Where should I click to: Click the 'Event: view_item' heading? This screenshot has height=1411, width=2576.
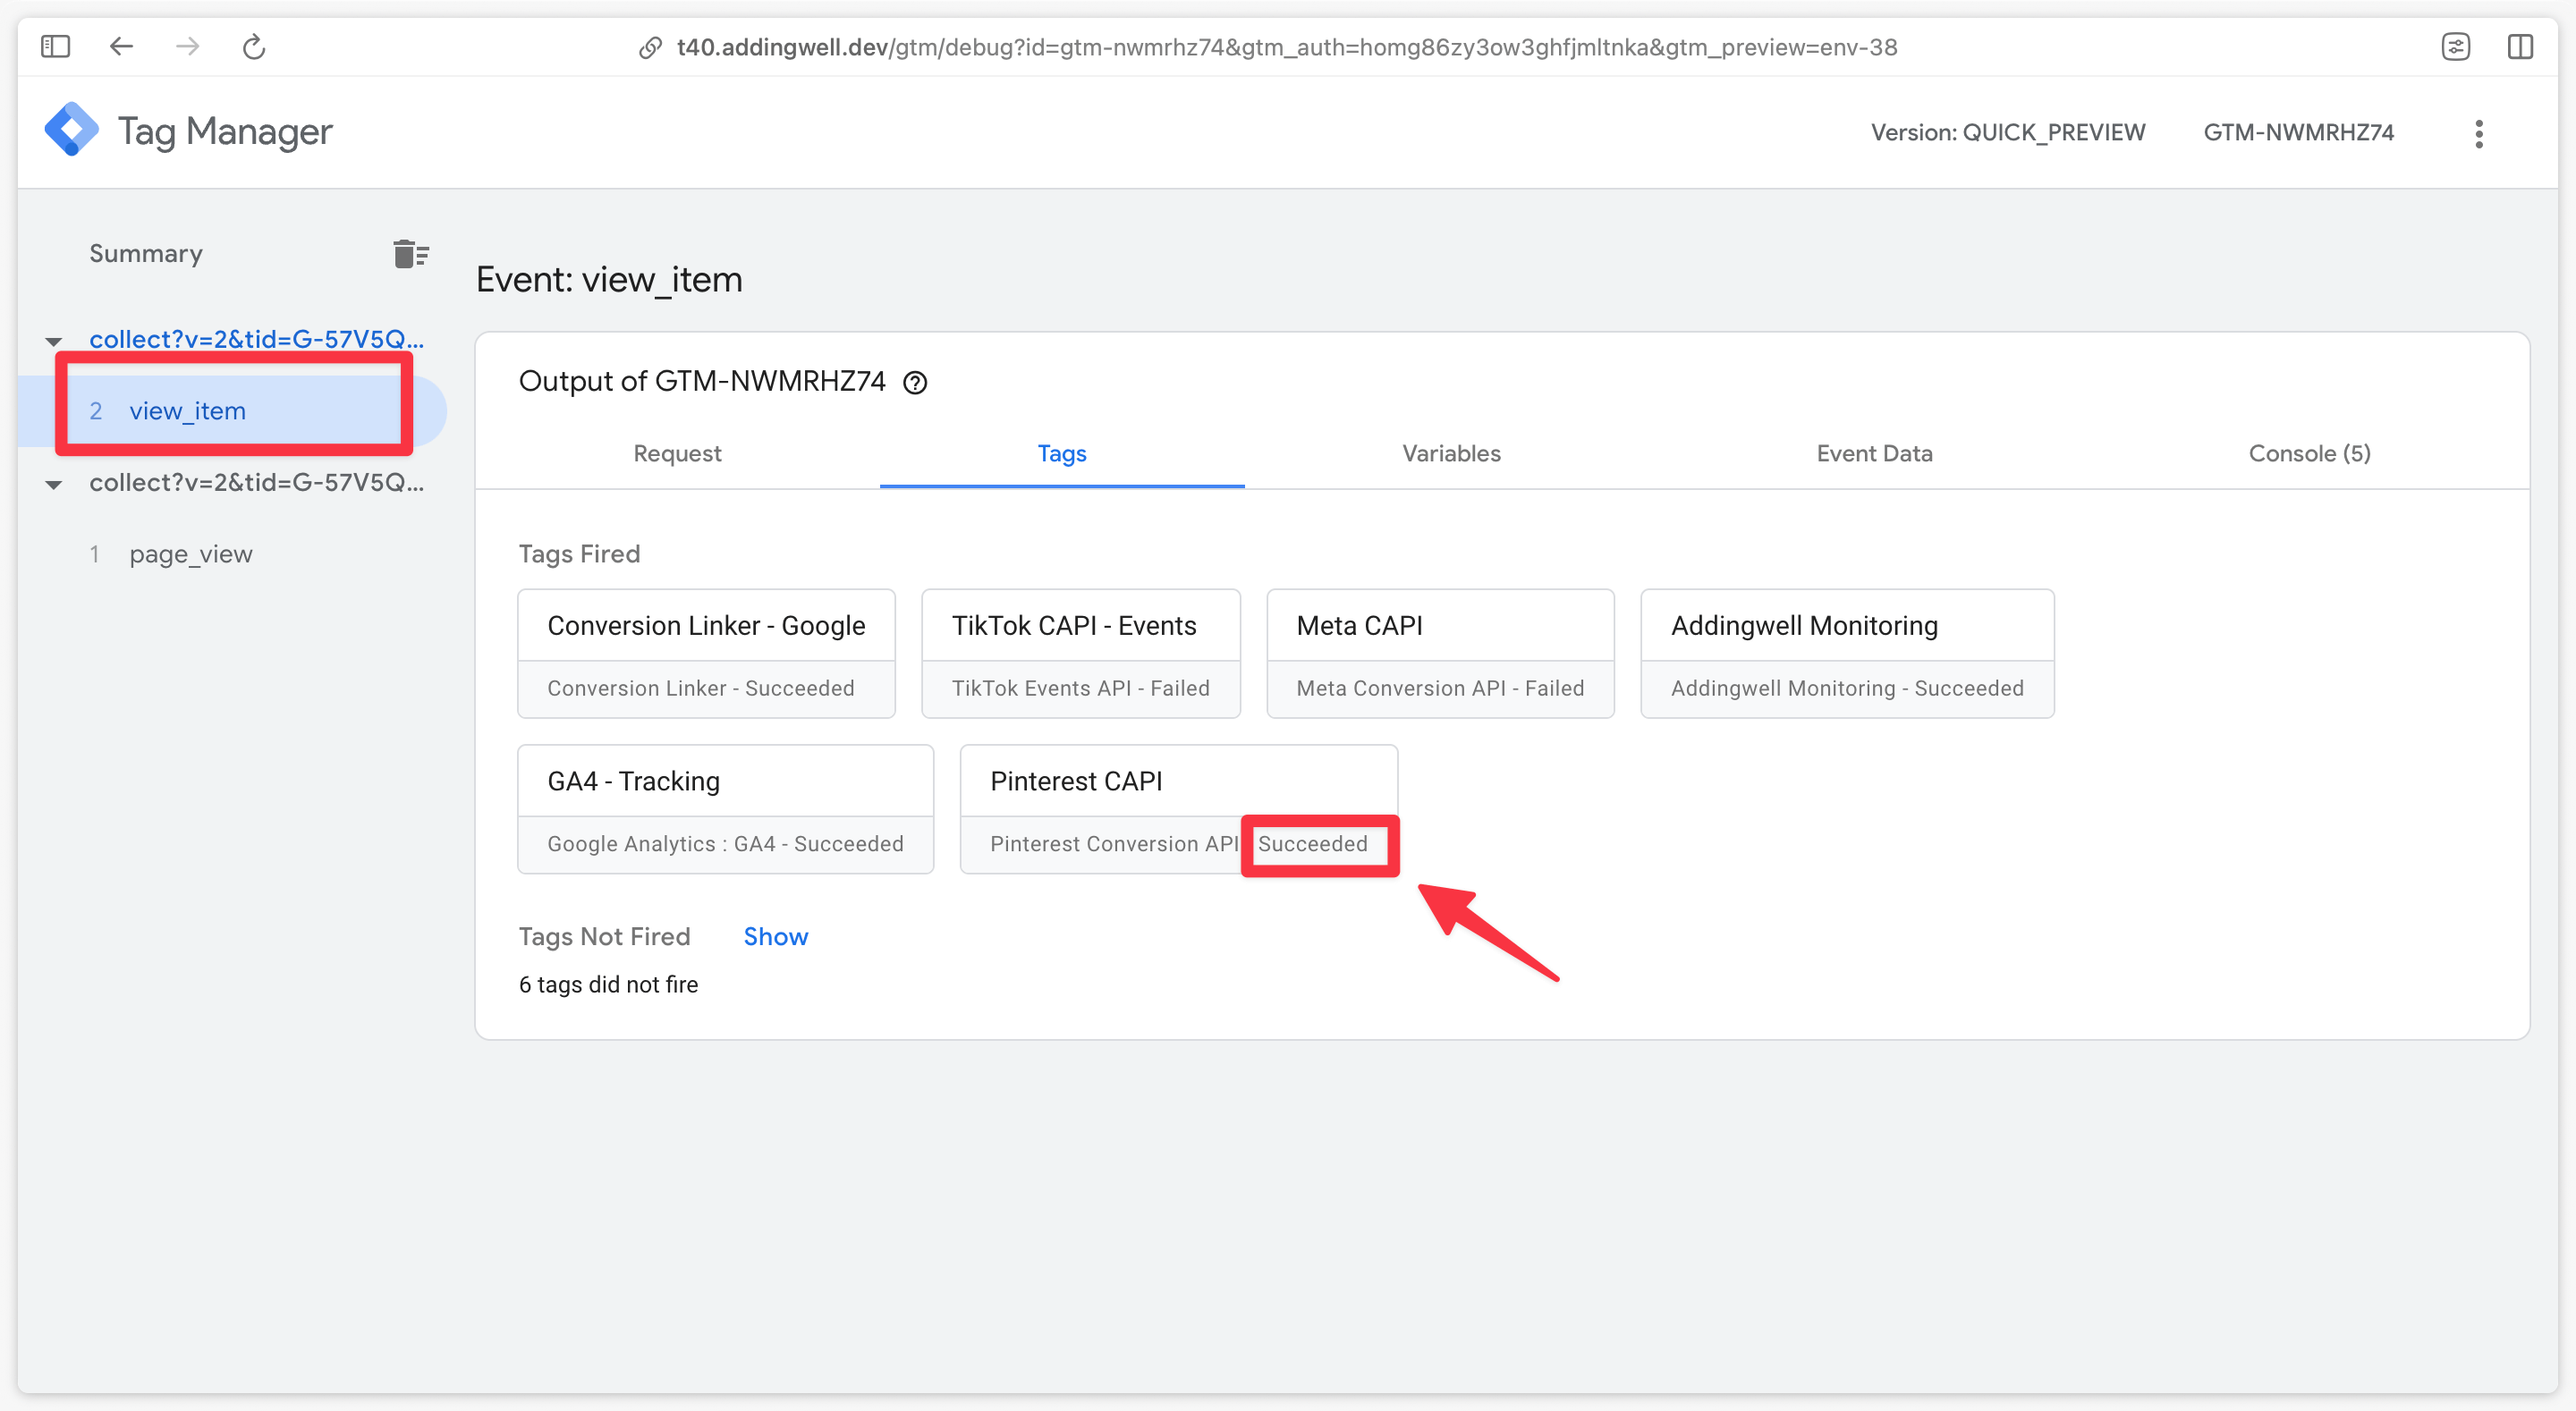point(609,279)
